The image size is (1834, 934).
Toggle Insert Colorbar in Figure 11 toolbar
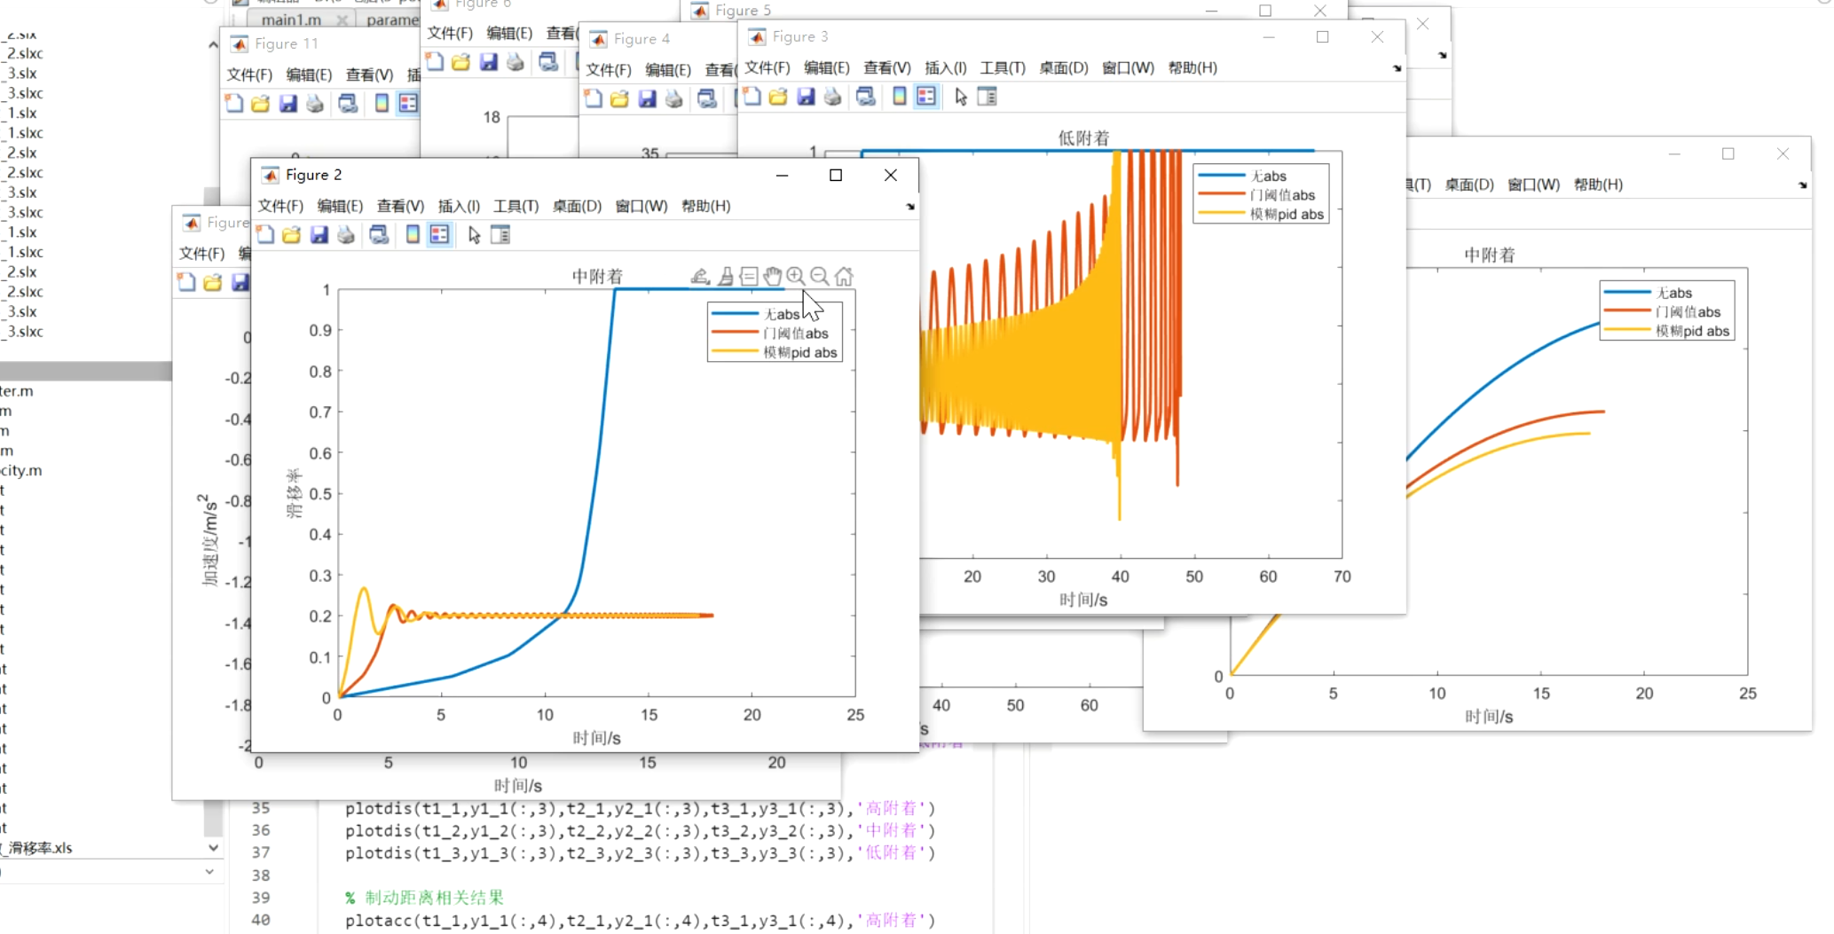(x=382, y=104)
